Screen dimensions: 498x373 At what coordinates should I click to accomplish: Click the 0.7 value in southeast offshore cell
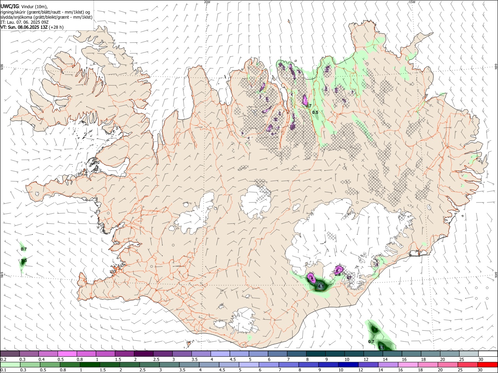(x=371, y=342)
